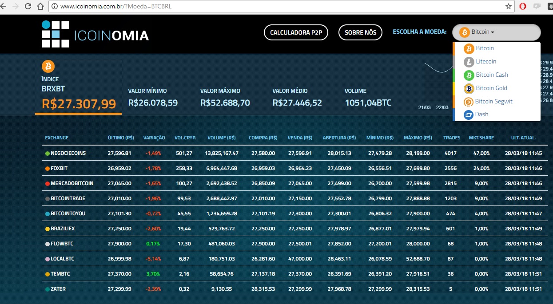
Task: Click the NEGOCIECOINS exchange name
Action: tap(68, 153)
